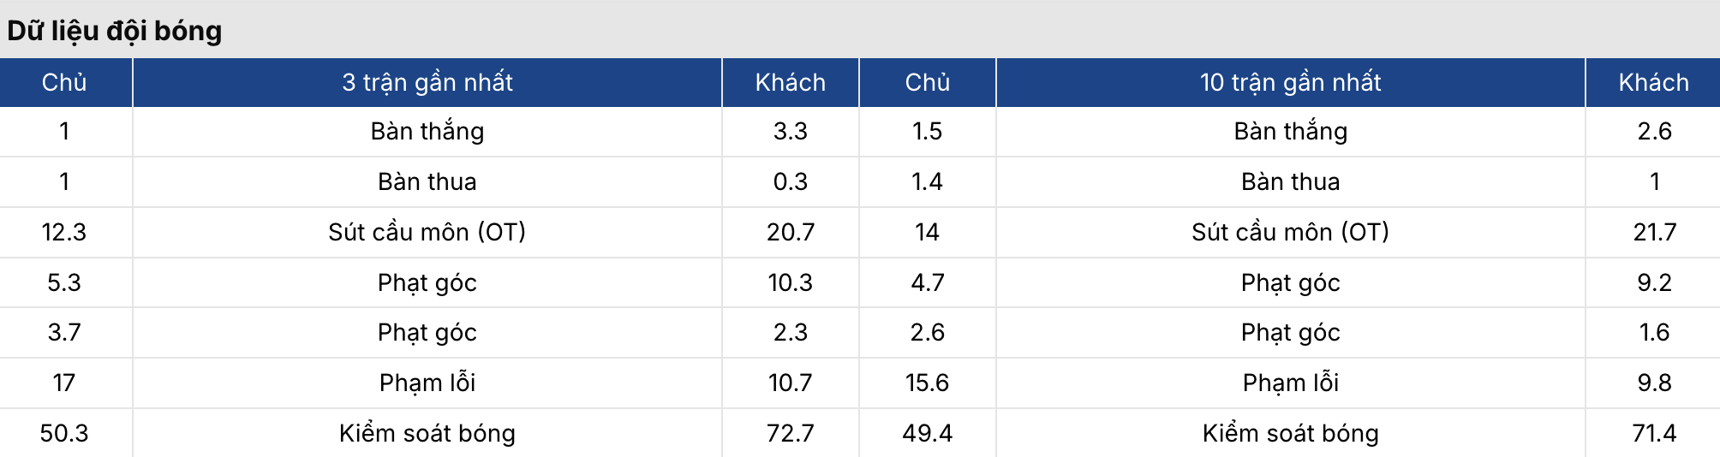The width and height of the screenshot is (1720, 457).
Task: Click "Kiểm soát bóng" under 10 trận gần nhất
Action: tap(1290, 433)
